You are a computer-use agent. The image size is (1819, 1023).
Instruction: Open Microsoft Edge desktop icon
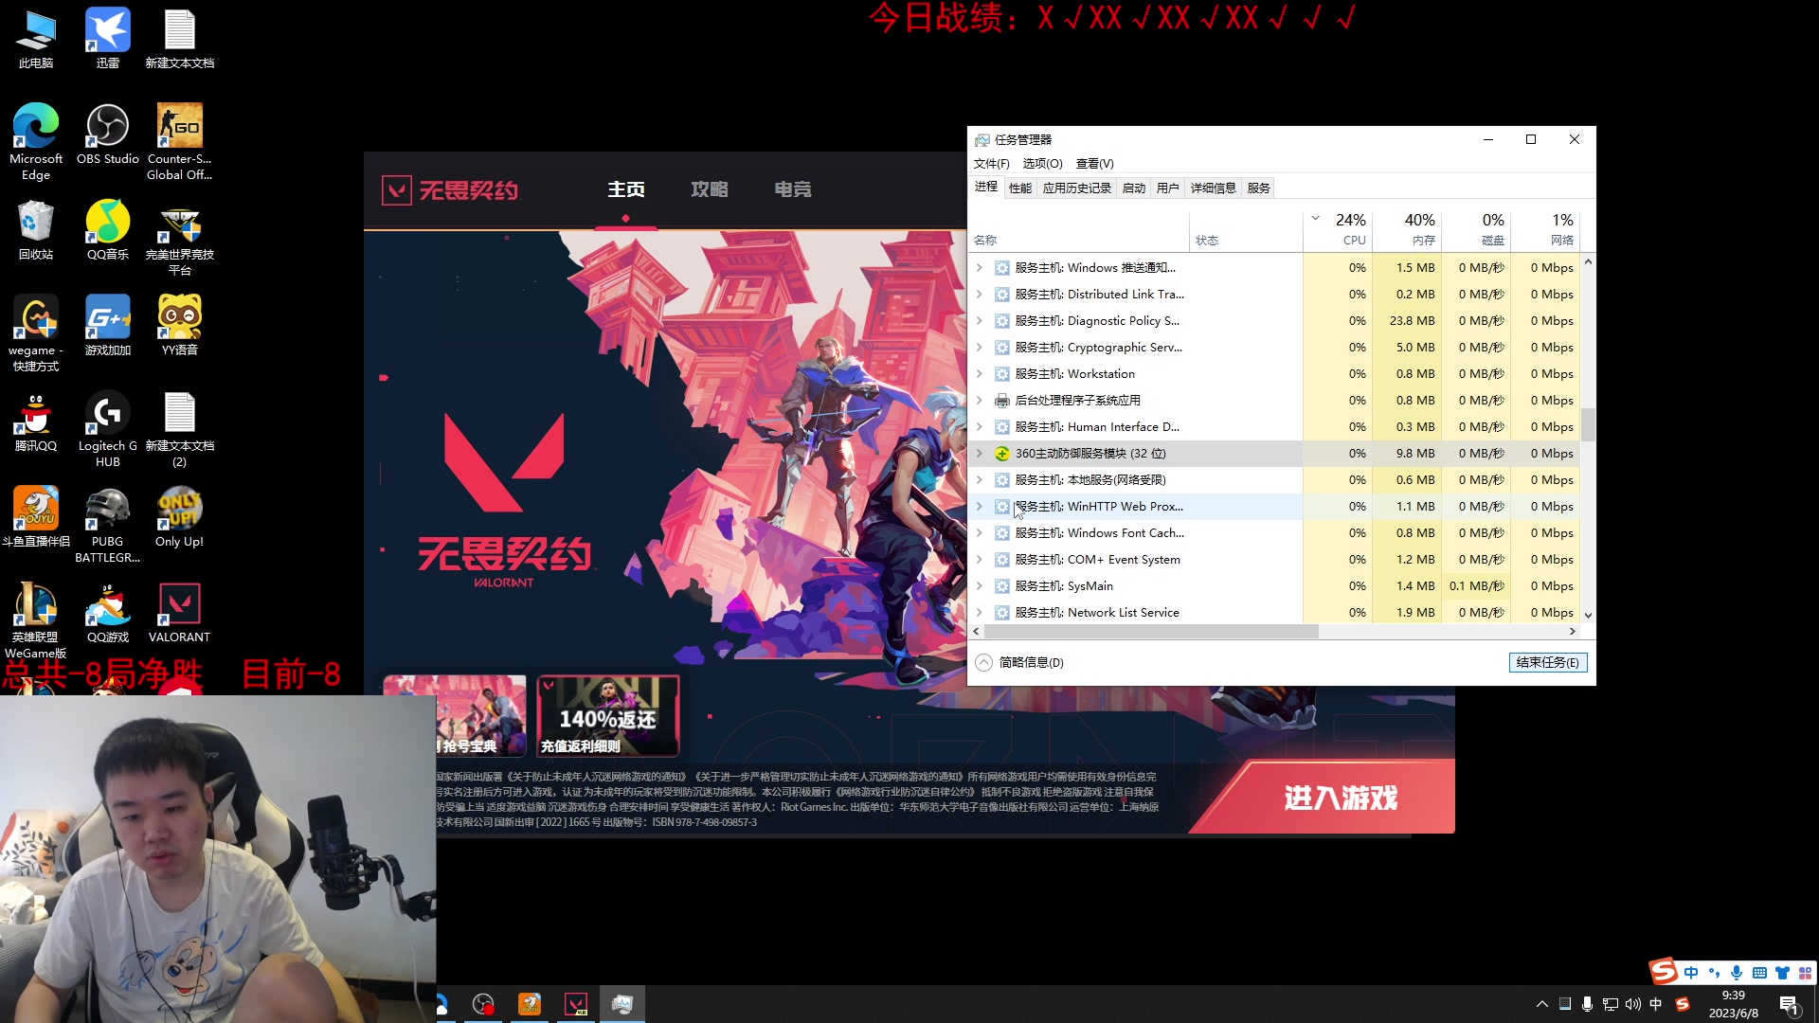tap(36, 142)
